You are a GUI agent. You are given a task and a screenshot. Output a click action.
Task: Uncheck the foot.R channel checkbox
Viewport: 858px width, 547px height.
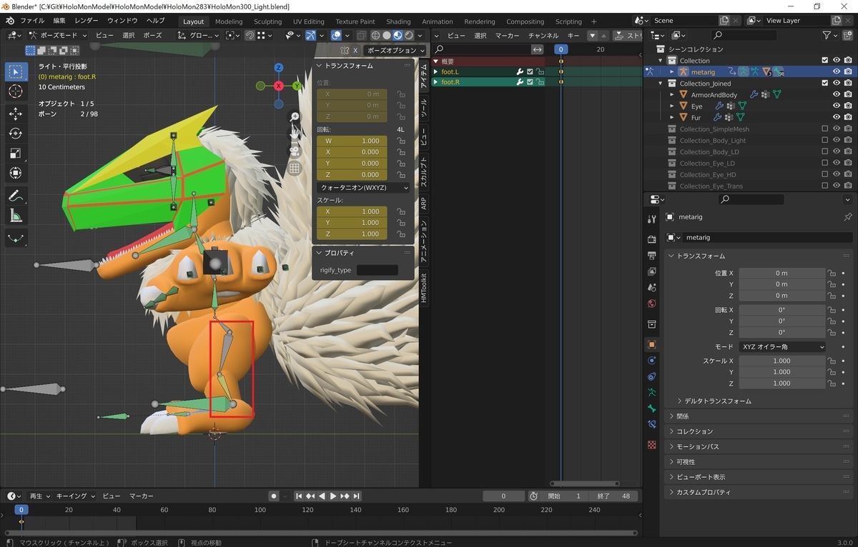(530, 82)
